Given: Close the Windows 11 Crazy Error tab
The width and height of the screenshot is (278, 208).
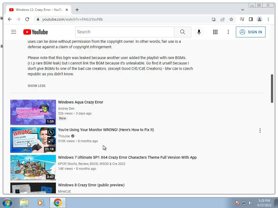Looking at the screenshot, I should (67, 10).
